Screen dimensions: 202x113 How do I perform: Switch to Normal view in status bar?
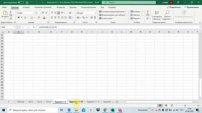tap(160, 105)
